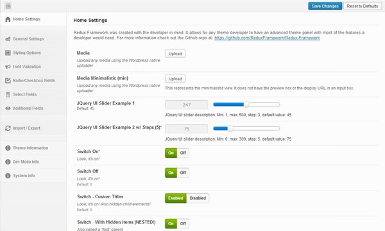Select the Select Fields section
Screen dimensions: 385x231
coord(33,94)
